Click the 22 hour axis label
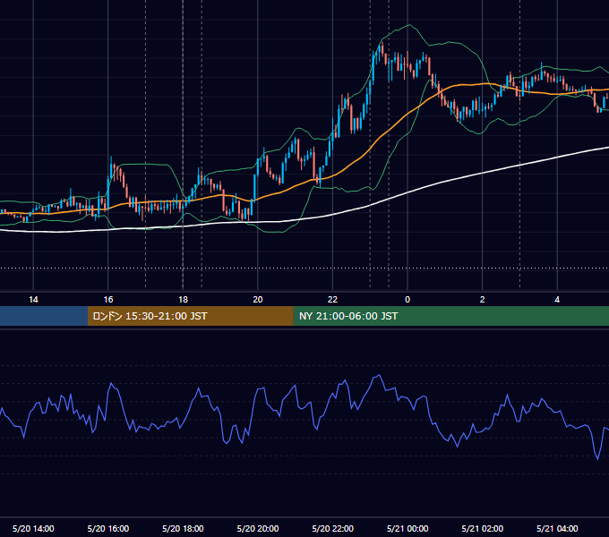Viewport: 609px width, 537px height. [332, 300]
